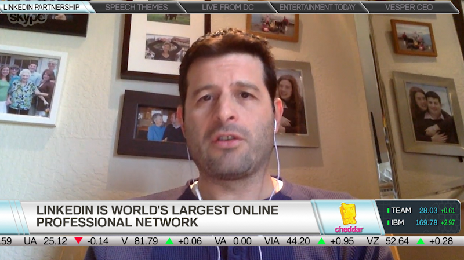Select the Speech Themes segment tab
Image resolution: width=464 pixels, height=260 pixels.
[x=137, y=7]
